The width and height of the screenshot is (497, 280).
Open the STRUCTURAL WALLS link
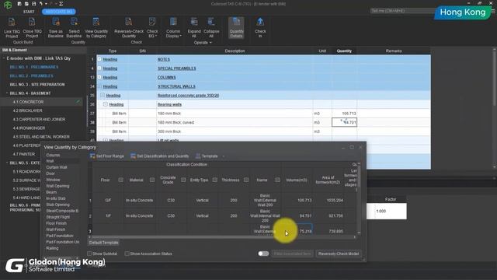(x=176, y=86)
